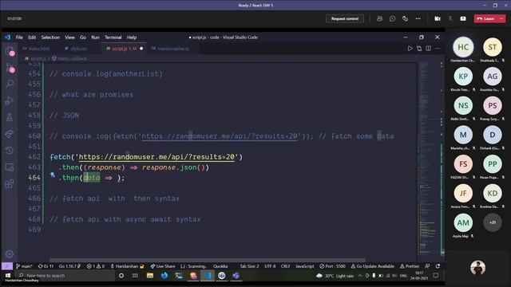Click the code action lightbulb on line 464
Screen dimensions: 511x287
coord(53,175)
